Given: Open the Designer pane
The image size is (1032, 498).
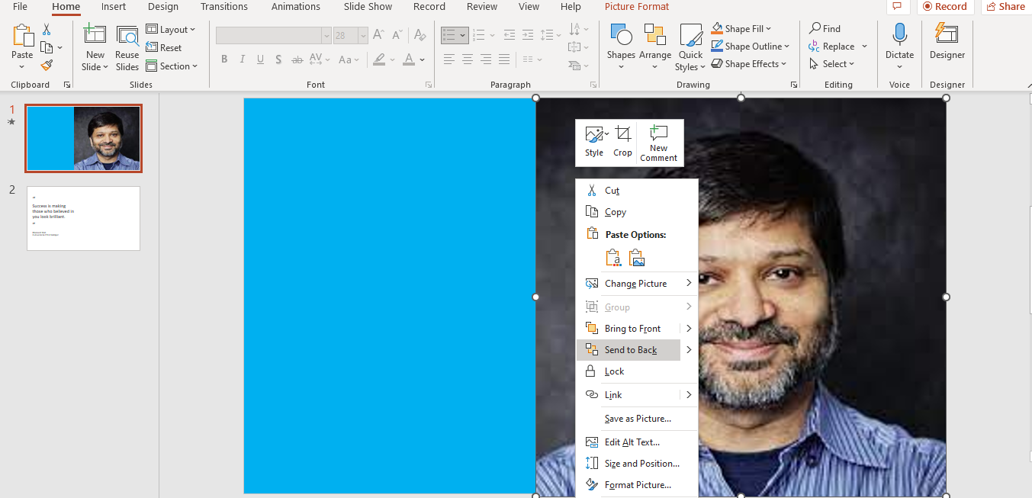Looking at the screenshot, I should [x=947, y=41].
